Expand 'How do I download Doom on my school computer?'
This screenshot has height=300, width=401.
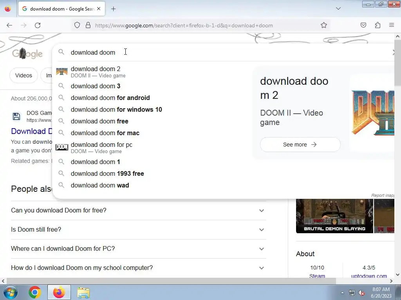click(x=139, y=268)
